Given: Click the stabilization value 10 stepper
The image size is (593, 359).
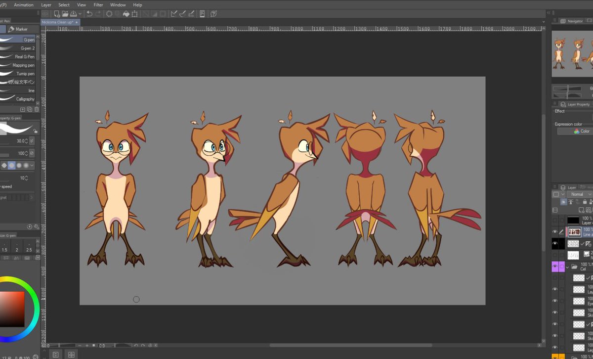Looking at the screenshot, I should click(27, 178).
